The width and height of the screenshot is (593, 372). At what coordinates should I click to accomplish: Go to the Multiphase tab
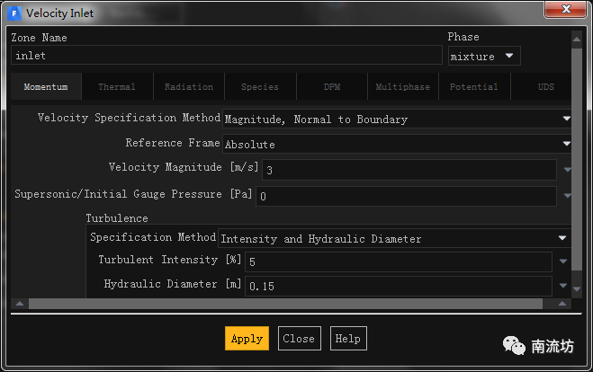click(x=402, y=87)
